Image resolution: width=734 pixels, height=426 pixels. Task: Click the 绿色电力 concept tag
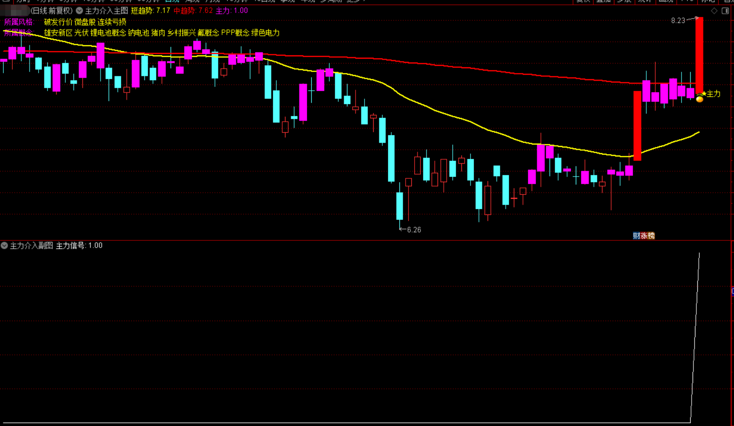coord(265,33)
